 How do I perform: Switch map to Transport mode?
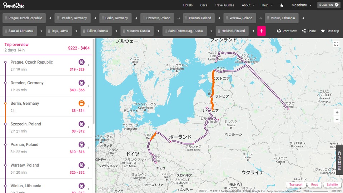tap(296, 185)
